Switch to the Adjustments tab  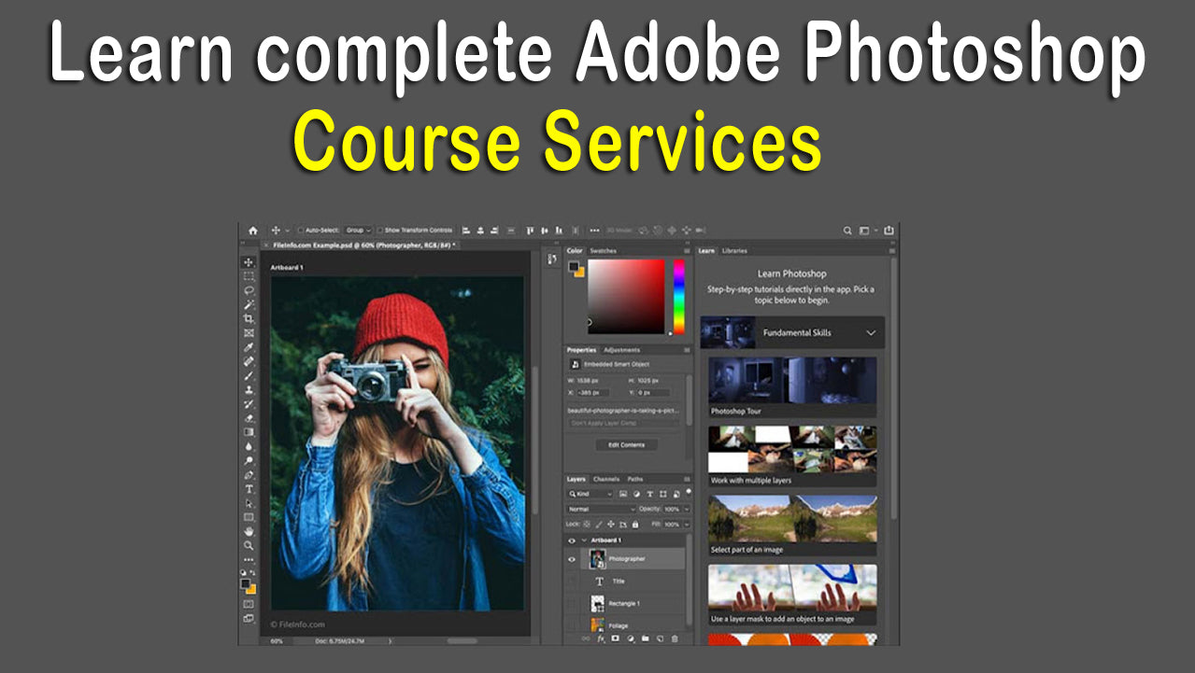(x=621, y=350)
